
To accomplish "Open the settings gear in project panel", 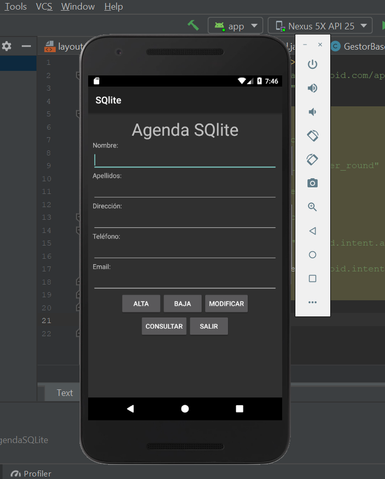I will pyautogui.click(x=7, y=47).
